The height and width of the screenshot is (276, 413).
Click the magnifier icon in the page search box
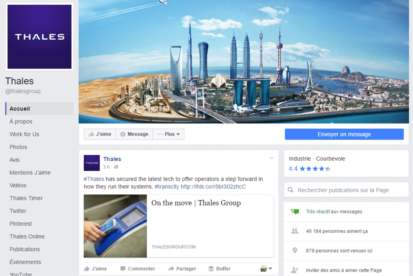click(x=290, y=190)
